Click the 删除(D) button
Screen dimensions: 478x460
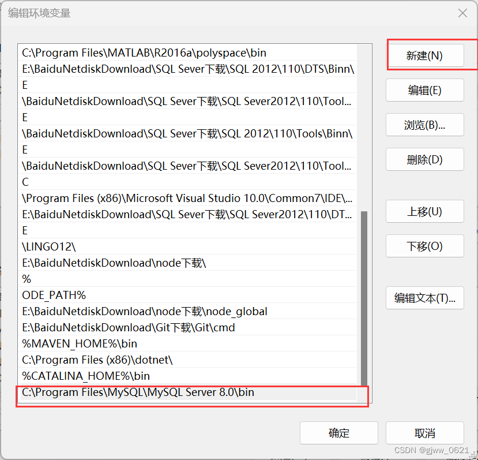click(x=424, y=159)
